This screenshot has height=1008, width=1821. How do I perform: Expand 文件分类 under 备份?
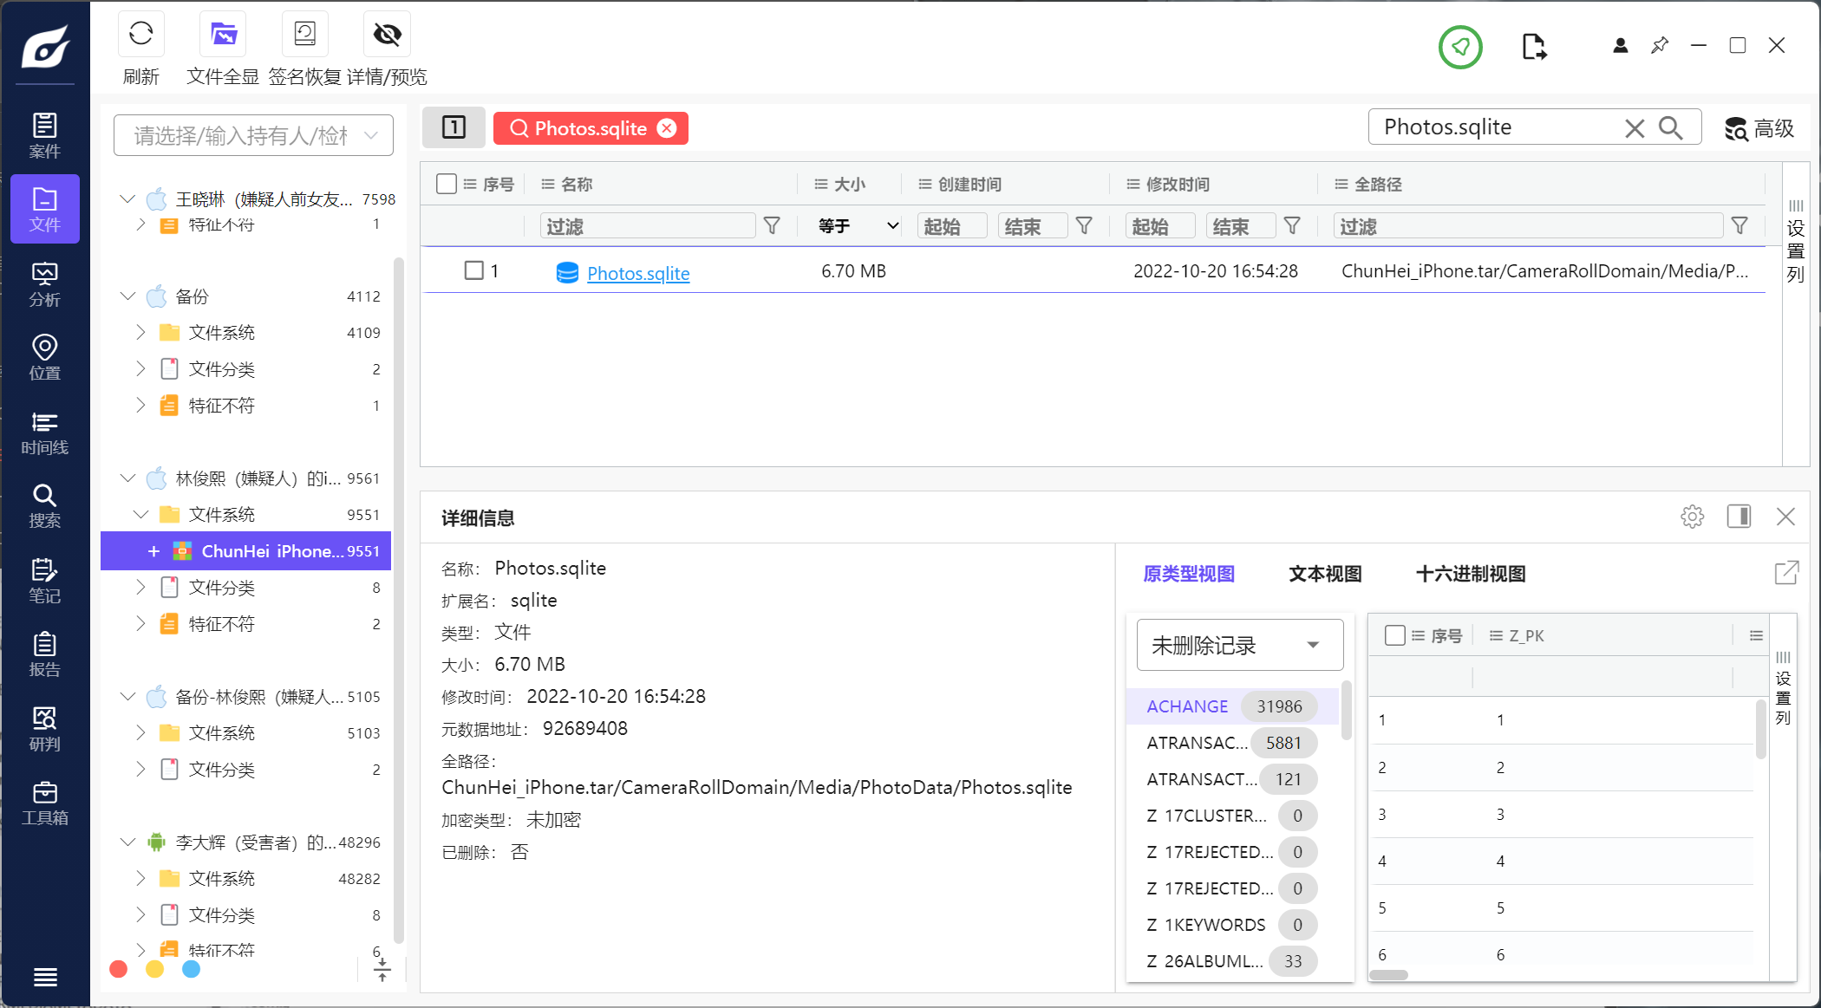point(140,369)
